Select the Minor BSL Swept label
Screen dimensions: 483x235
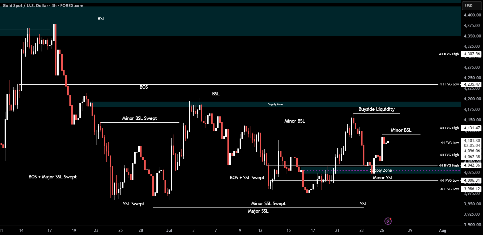pos(139,118)
